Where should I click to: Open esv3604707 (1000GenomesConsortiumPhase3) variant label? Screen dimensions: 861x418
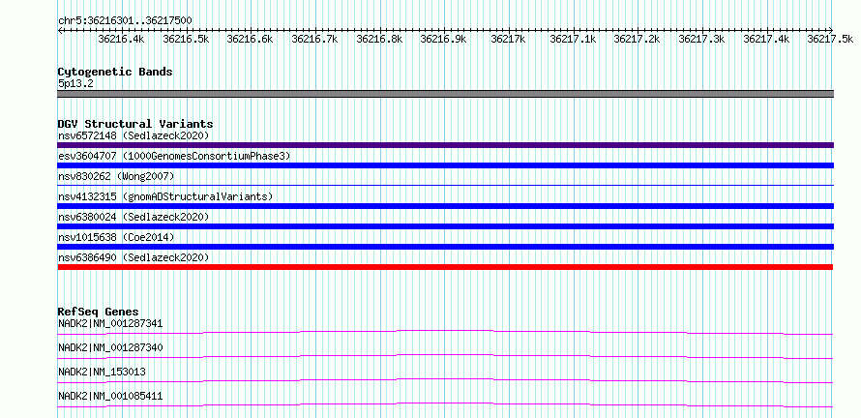[x=174, y=156]
